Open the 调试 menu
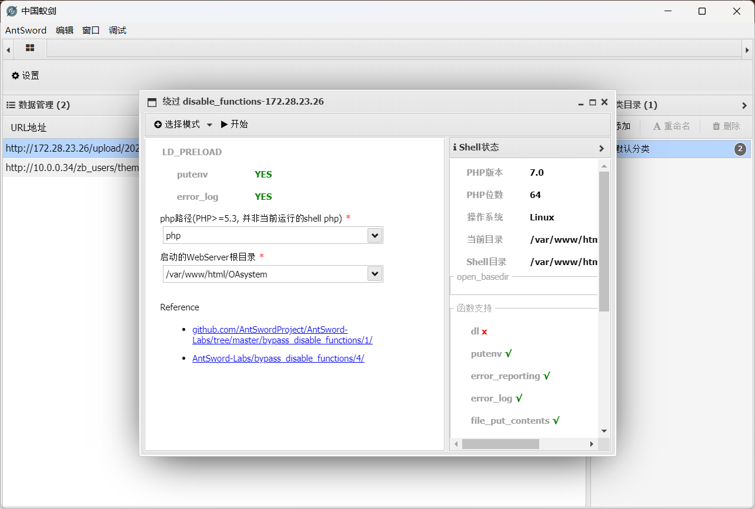 118,31
